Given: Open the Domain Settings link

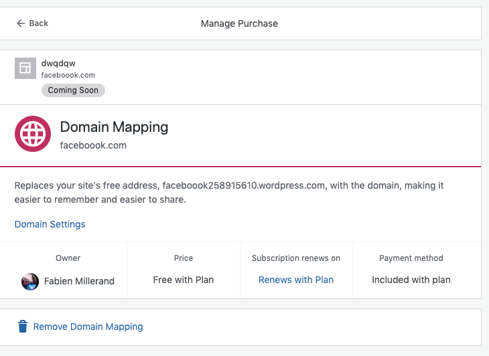Looking at the screenshot, I should click(50, 224).
